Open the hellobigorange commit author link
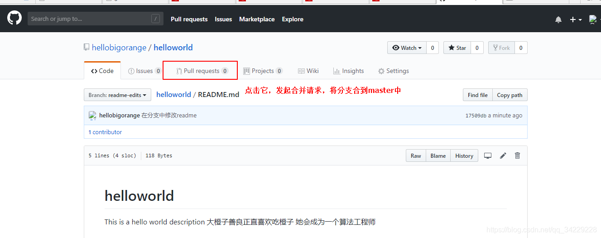This screenshot has height=238, width=601. pos(120,115)
